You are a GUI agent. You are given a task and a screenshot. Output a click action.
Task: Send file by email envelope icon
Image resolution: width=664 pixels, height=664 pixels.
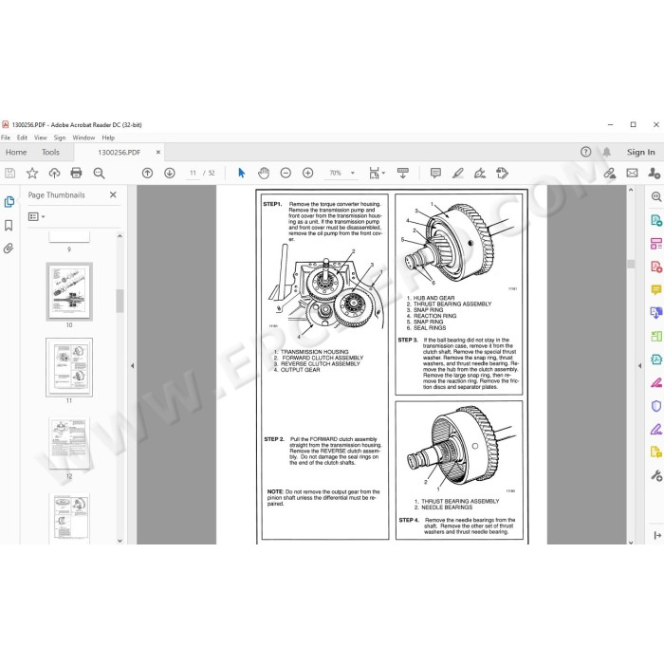click(x=632, y=173)
